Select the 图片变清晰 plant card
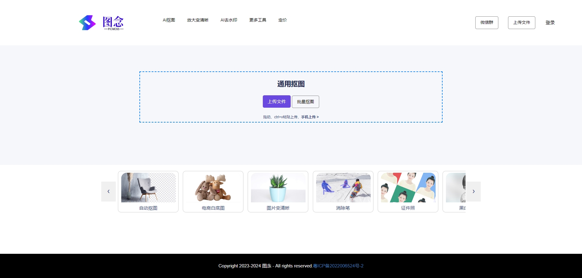 278,191
